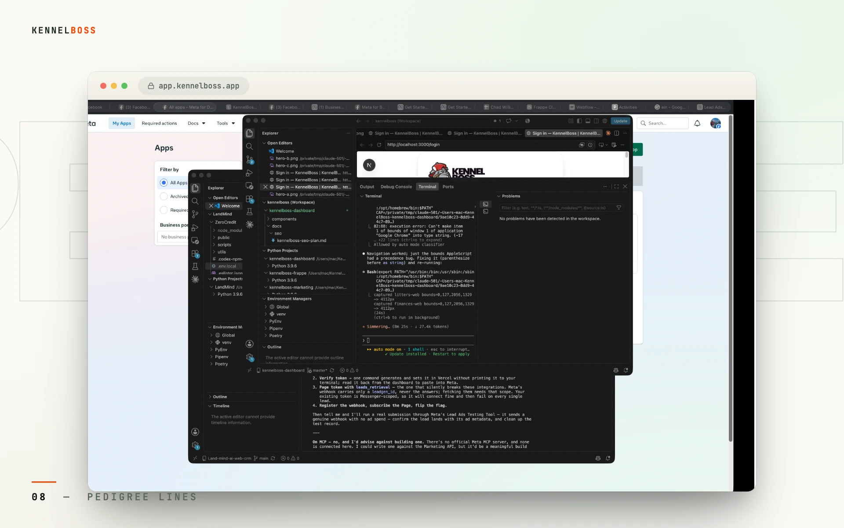Screen dimensions: 844x528
Task: Select the All Apps radio filter
Action: pos(164,183)
